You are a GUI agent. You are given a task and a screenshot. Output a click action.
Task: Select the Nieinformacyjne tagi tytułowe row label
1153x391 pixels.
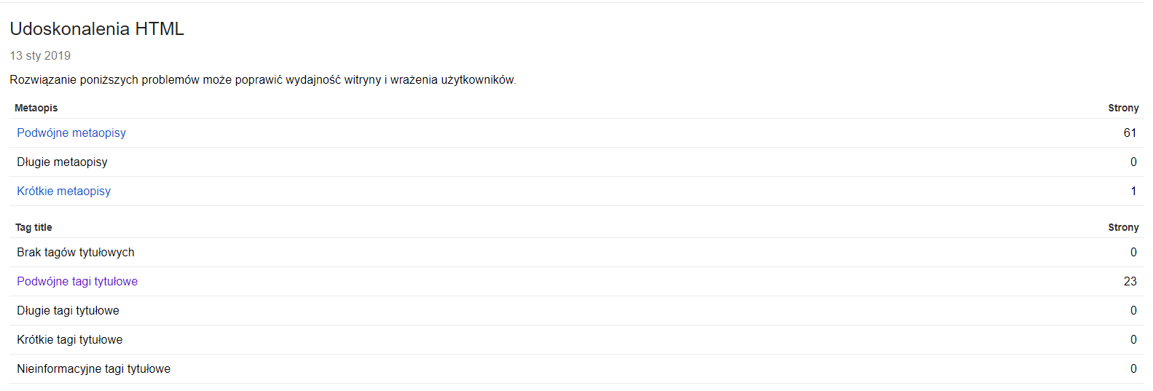point(94,368)
